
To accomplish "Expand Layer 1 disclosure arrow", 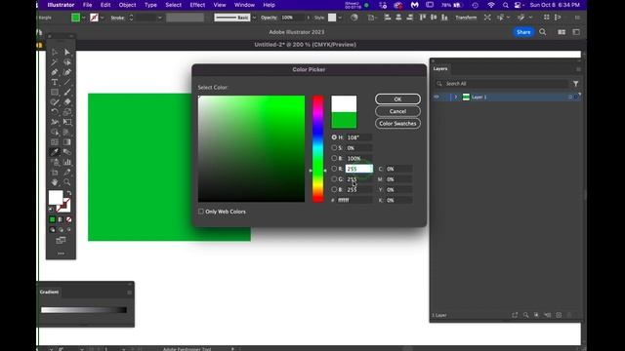I will tap(456, 97).
